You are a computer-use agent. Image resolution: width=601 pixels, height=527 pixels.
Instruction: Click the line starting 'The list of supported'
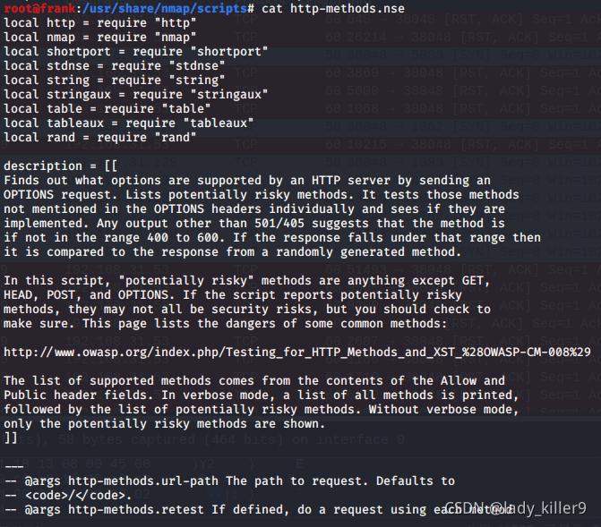point(254,380)
